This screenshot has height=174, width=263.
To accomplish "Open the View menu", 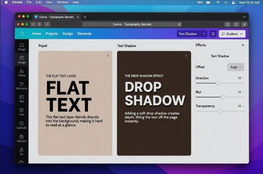I will (49, 2).
